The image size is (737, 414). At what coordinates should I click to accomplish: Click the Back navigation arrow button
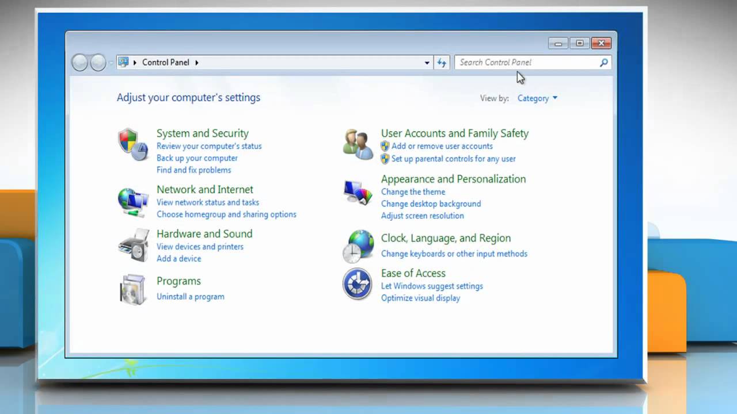(x=80, y=63)
